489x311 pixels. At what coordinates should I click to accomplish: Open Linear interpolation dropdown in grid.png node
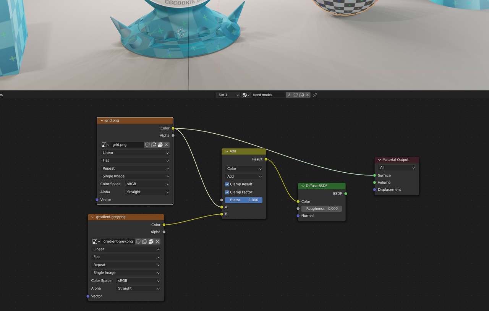click(x=135, y=153)
